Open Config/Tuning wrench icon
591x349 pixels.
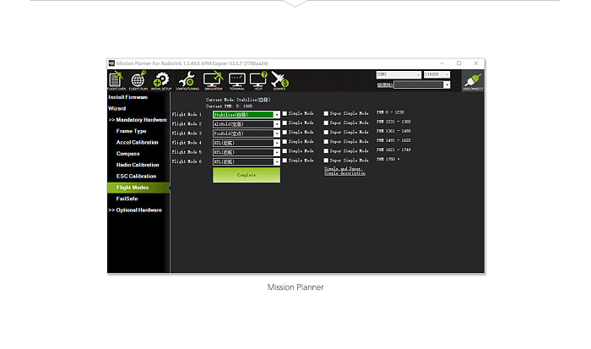coord(187,80)
